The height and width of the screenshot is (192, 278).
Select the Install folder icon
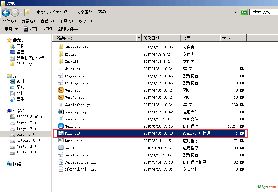click(x=61, y=61)
